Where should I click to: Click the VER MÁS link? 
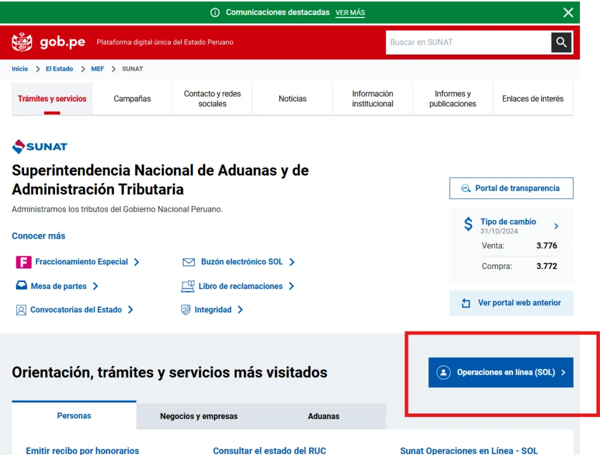tap(350, 13)
